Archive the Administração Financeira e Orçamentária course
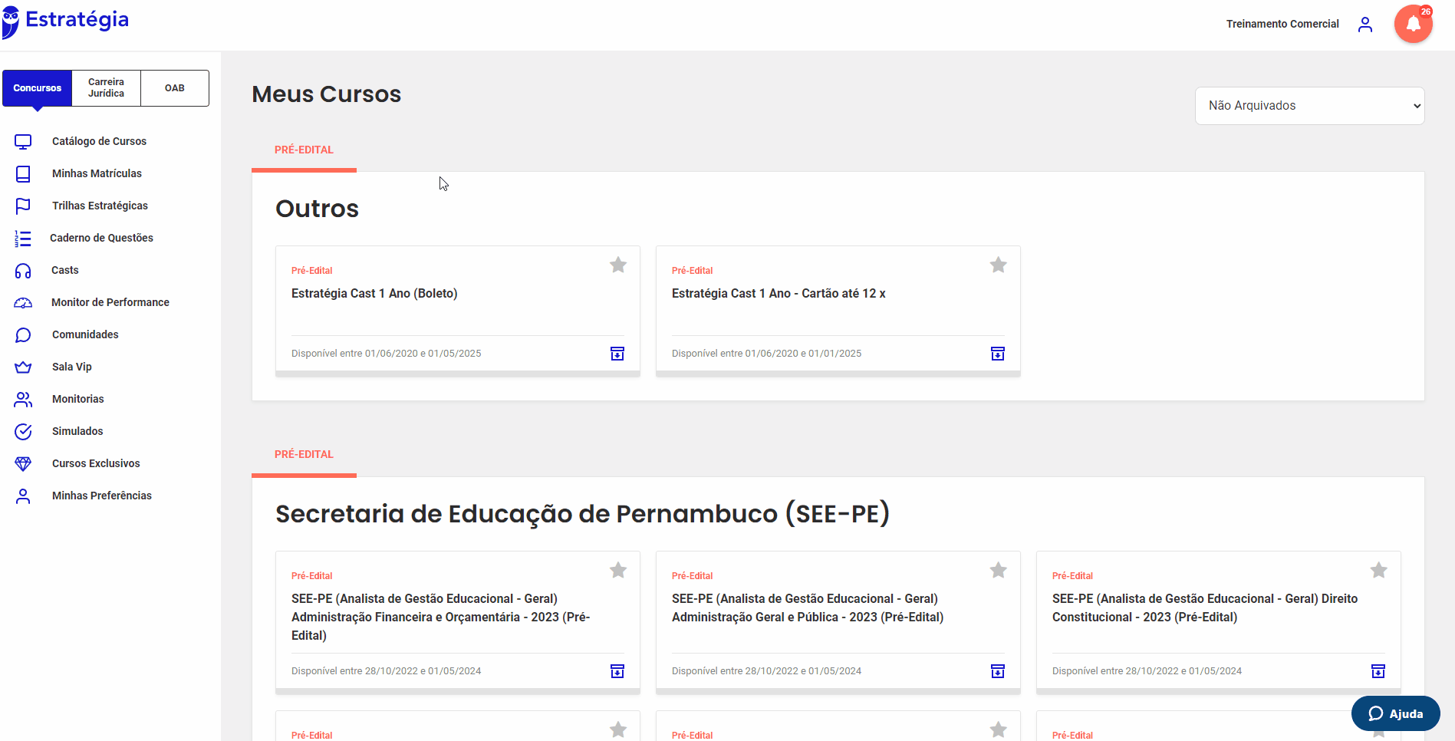The image size is (1455, 741). pos(617,671)
